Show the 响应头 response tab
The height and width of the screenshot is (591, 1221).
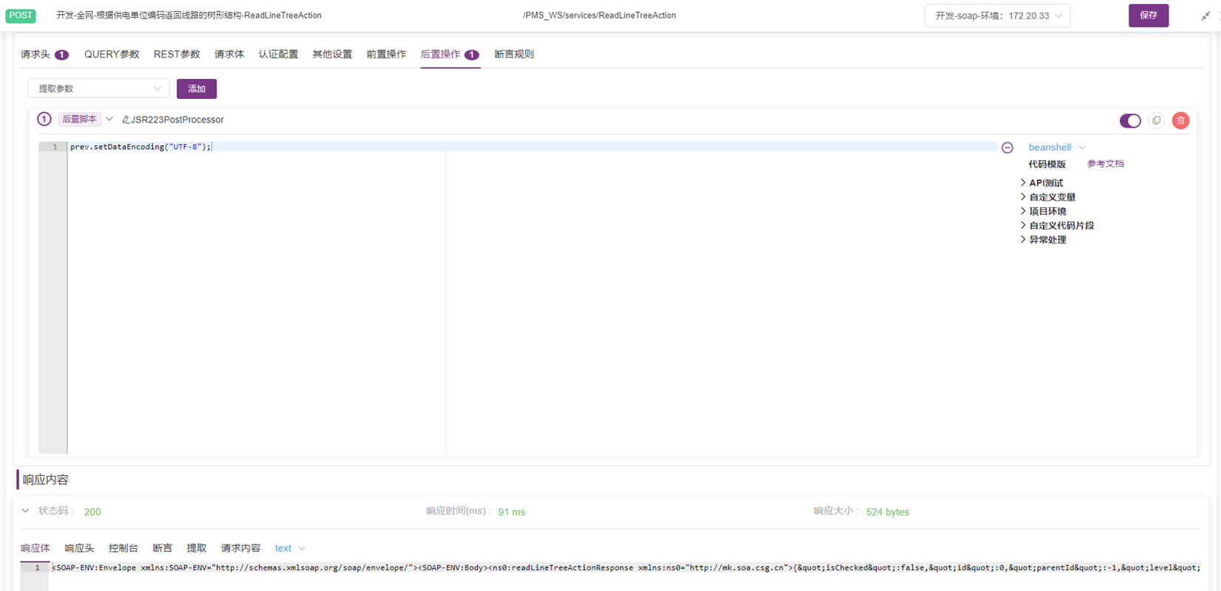pos(79,548)
